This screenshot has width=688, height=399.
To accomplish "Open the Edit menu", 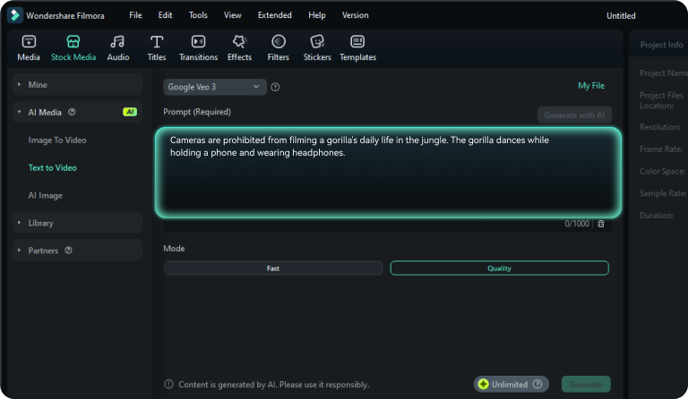I will click(165, 15).
